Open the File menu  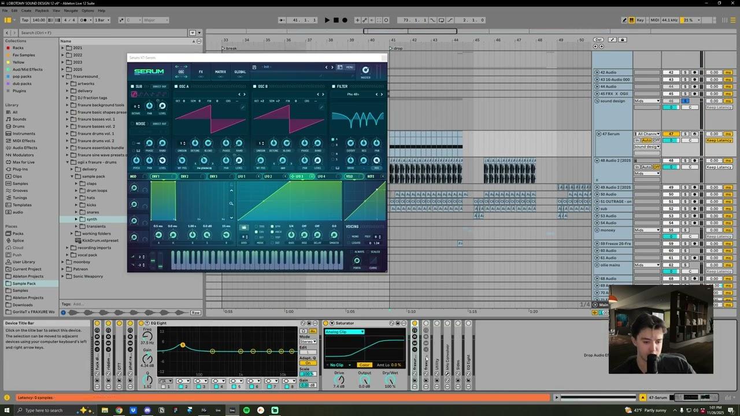click(x=6, y=10)
